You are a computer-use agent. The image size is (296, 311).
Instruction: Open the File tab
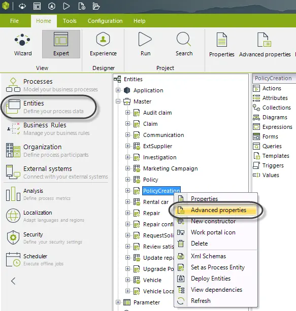(14, 21)
